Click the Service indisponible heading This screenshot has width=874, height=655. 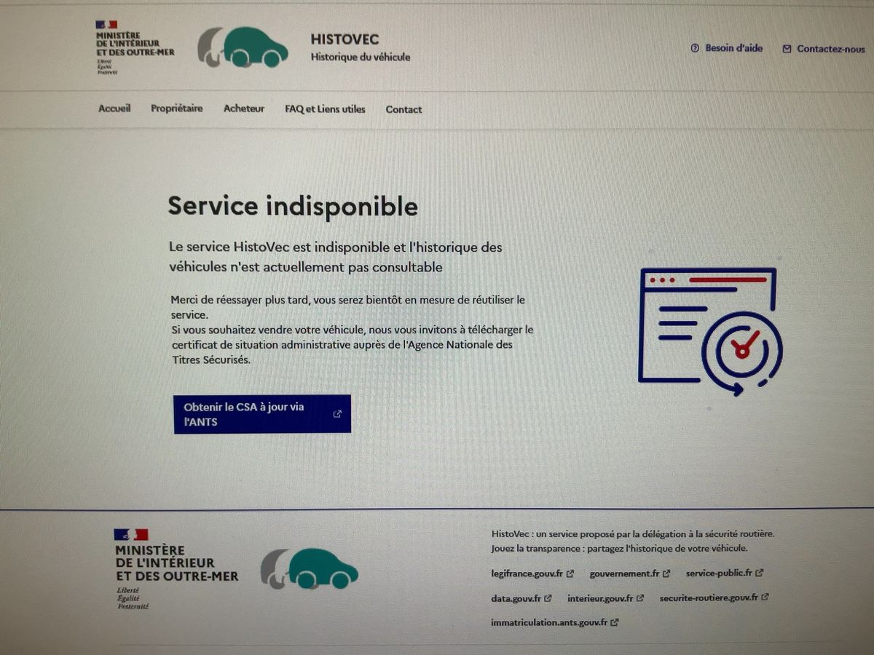pyautogui.click(x=293, y=206)
